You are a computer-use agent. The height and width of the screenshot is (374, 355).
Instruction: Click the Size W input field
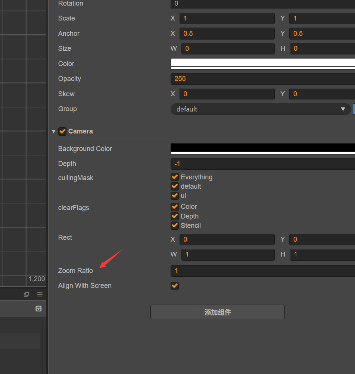click(228, 48)
